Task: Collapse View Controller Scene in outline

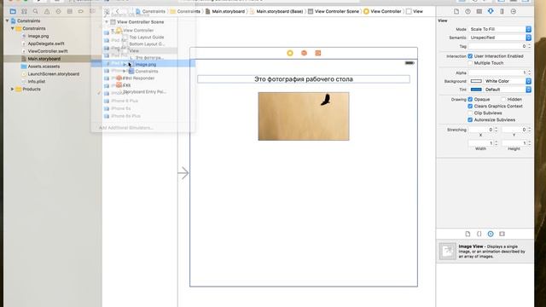Action: 107,22
